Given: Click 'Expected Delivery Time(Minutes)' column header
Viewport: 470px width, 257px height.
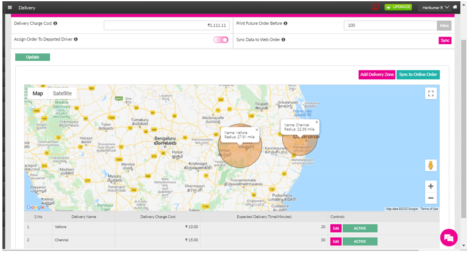Looking at the screenshot, I should 264,217.
